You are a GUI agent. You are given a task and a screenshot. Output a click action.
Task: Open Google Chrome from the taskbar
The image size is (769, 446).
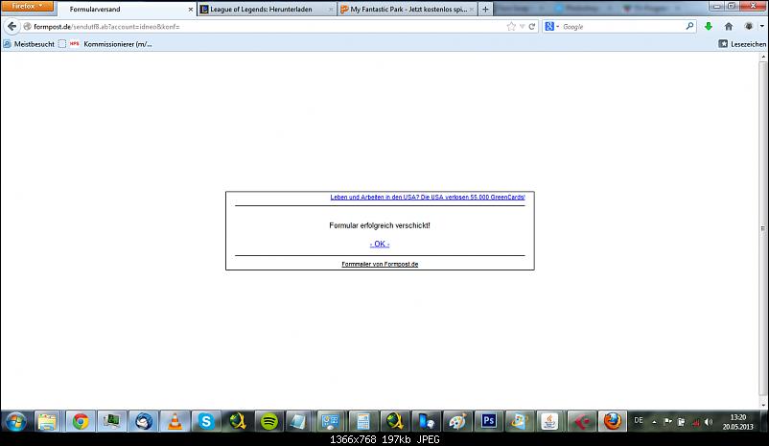pyautogui.click(x=80, y=421)
